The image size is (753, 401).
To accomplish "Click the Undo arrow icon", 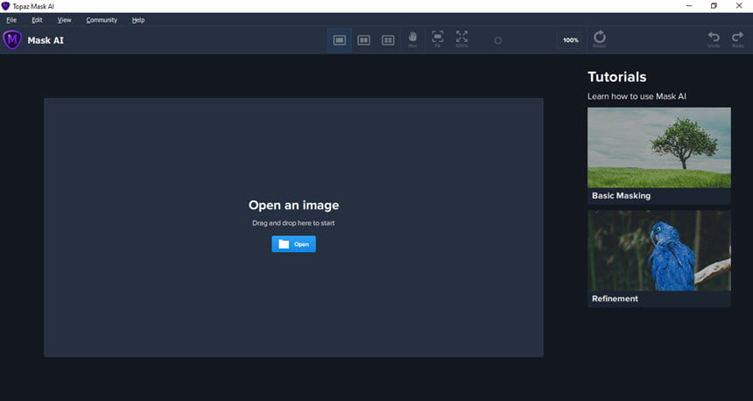I will [x=714, y=39].
